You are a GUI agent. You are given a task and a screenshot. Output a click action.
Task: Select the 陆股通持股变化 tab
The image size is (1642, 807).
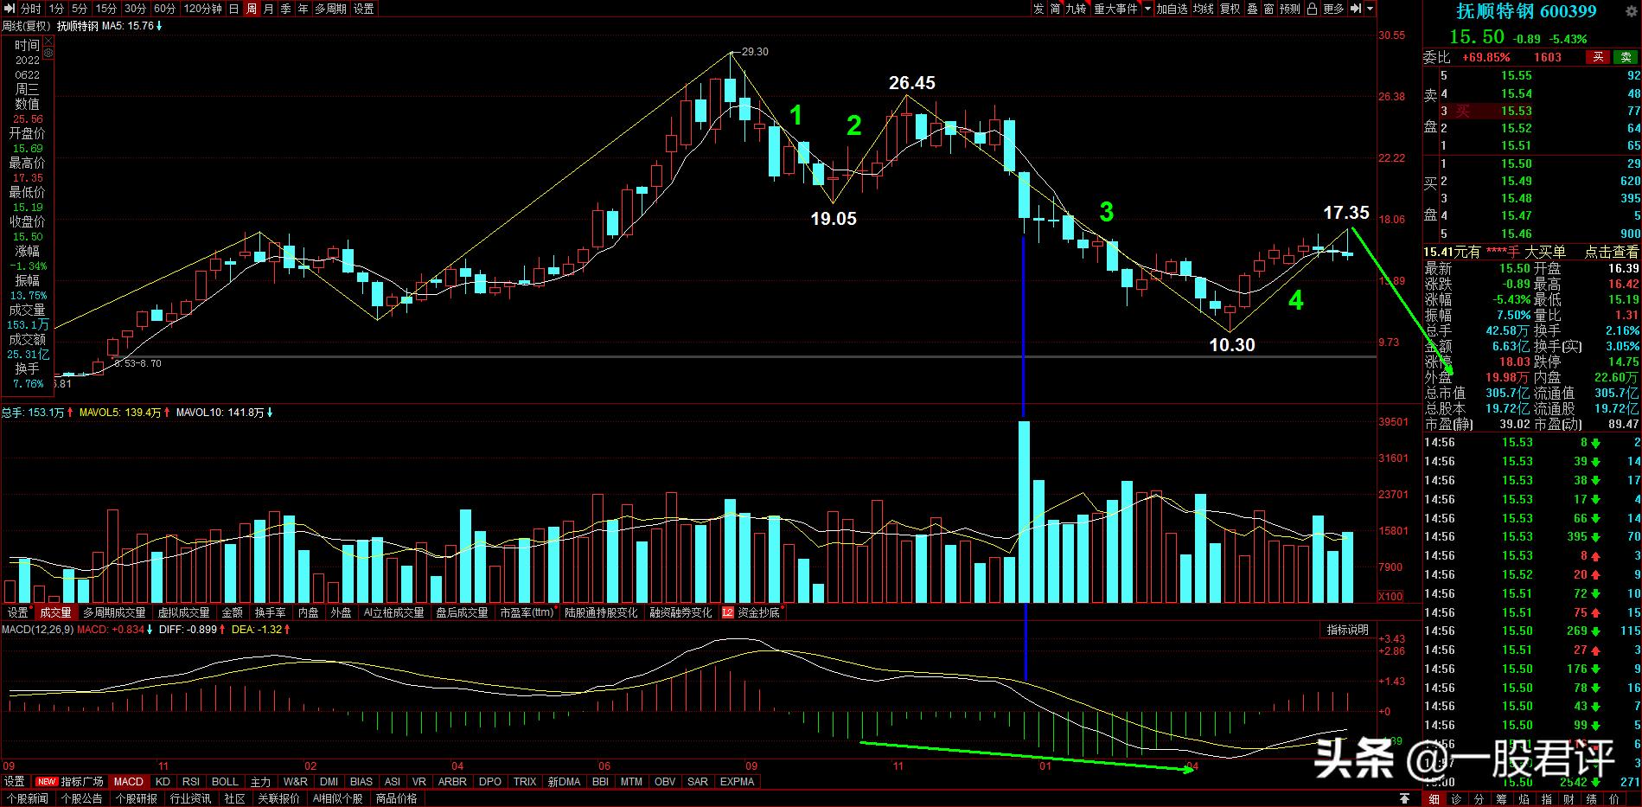pos(601,612)
